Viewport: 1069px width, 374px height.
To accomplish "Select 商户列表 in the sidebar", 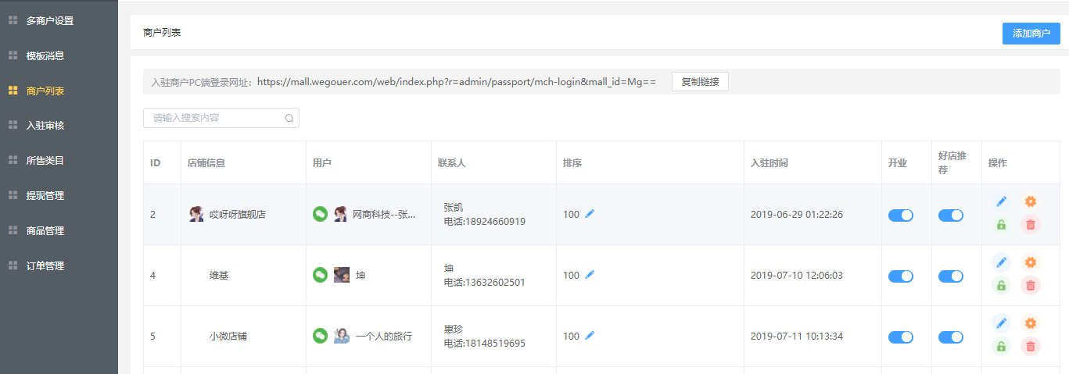I will coord(45,91).
